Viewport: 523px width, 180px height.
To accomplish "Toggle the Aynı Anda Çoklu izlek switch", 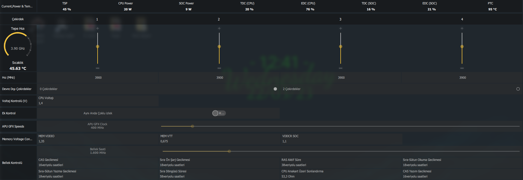I will 219,113.
